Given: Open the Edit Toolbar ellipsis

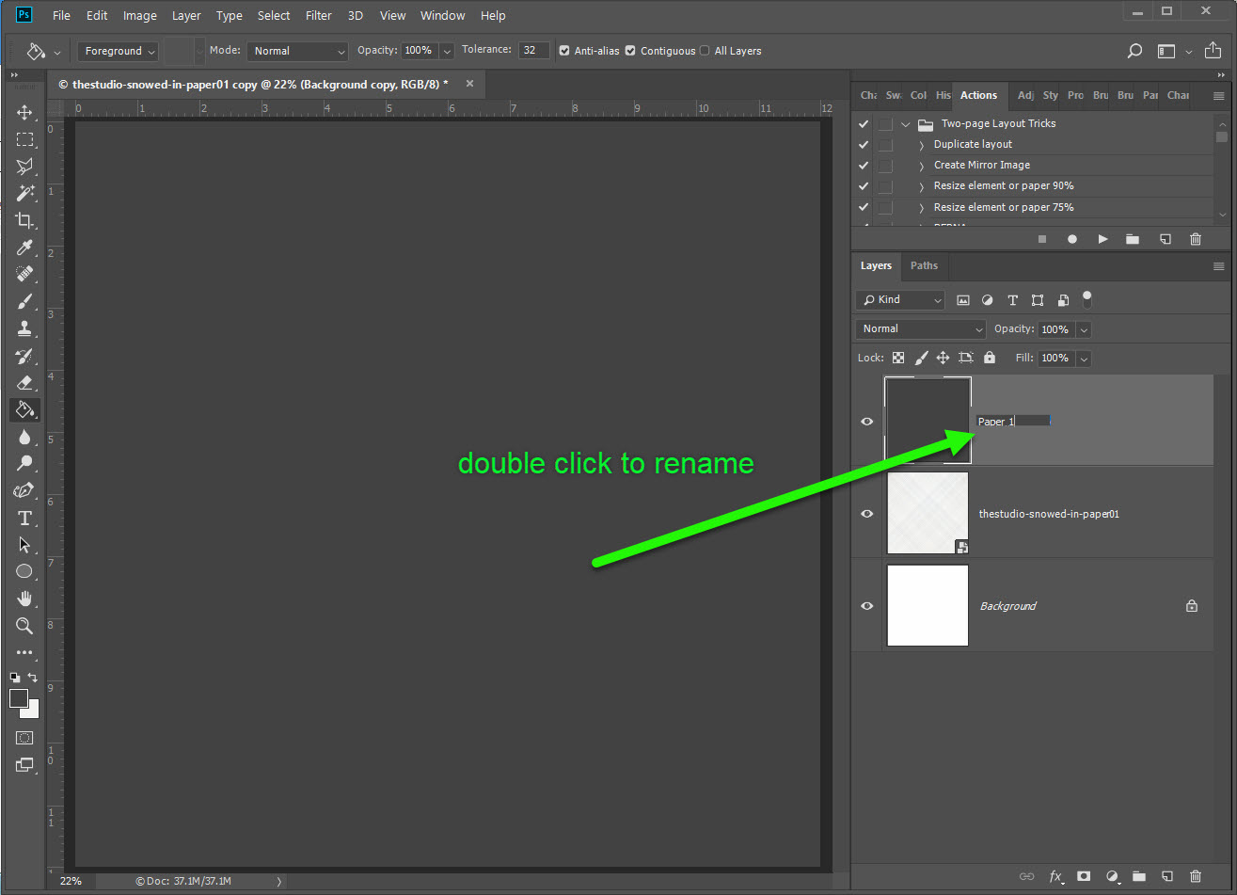Looking at the screenshot, I should coord(24,652).
